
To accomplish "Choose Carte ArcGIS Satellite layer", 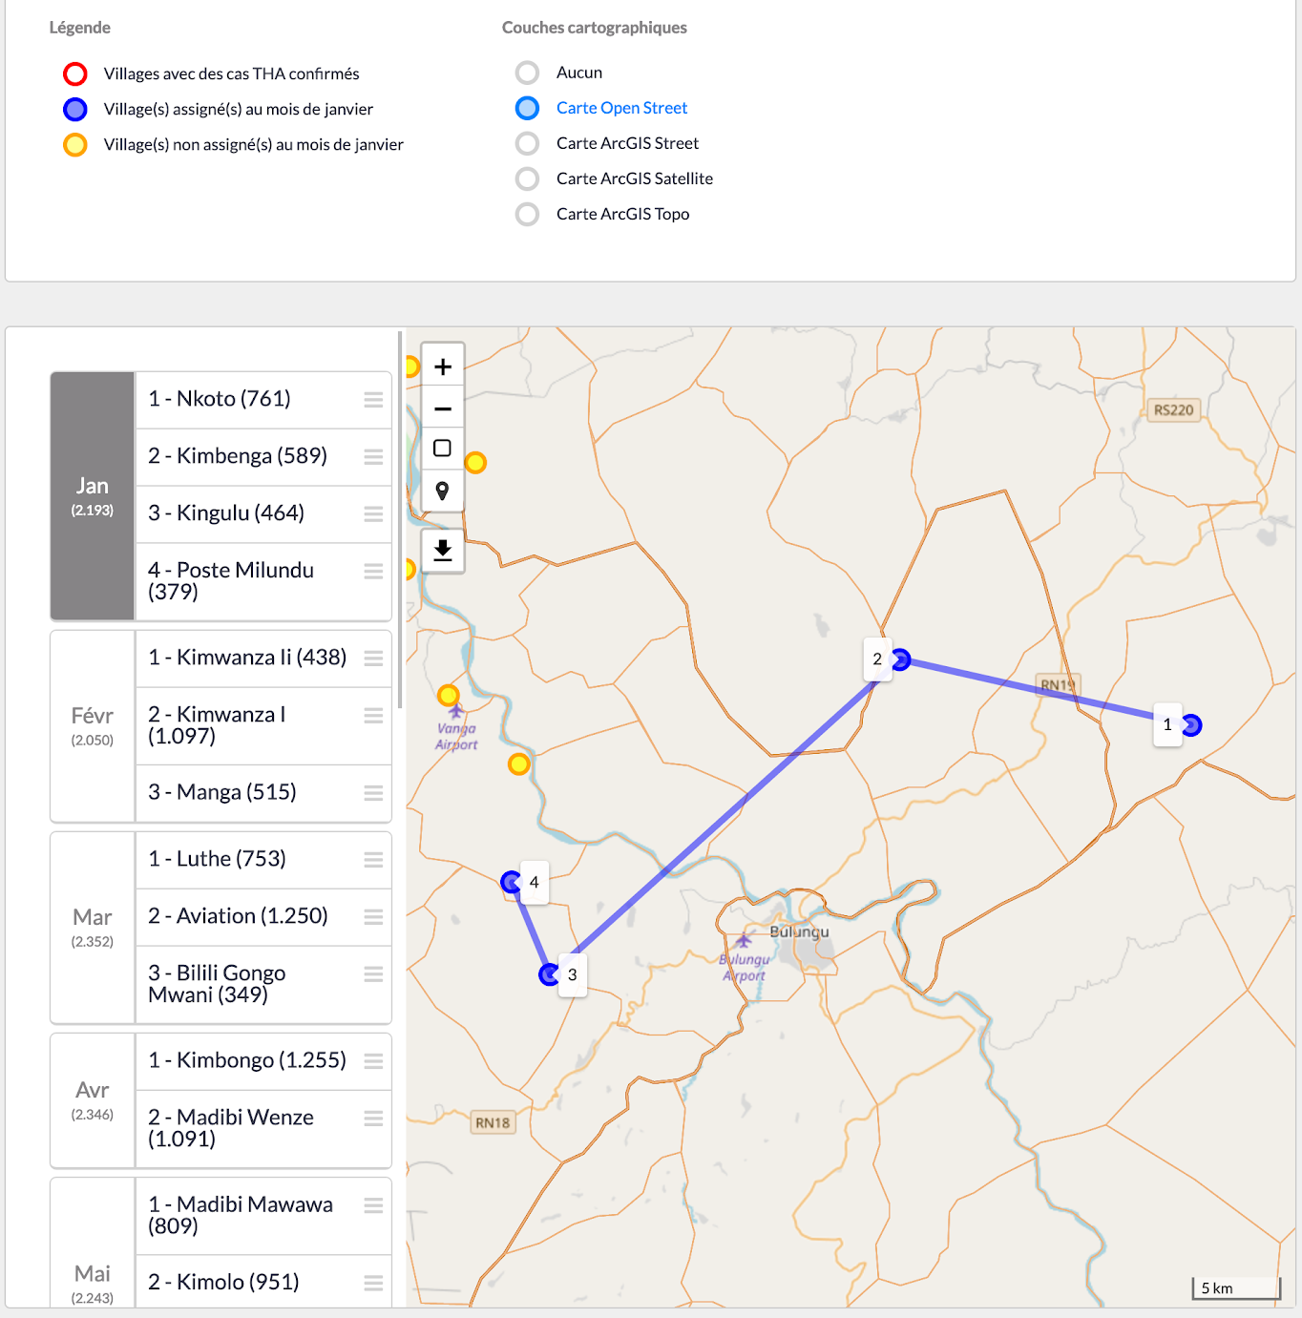I will point(527,178).
